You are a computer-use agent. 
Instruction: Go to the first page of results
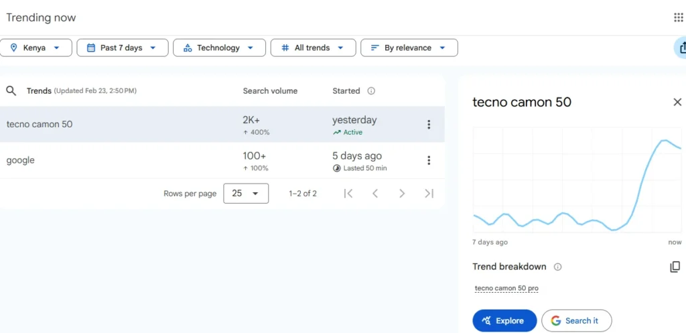[348, 194]
